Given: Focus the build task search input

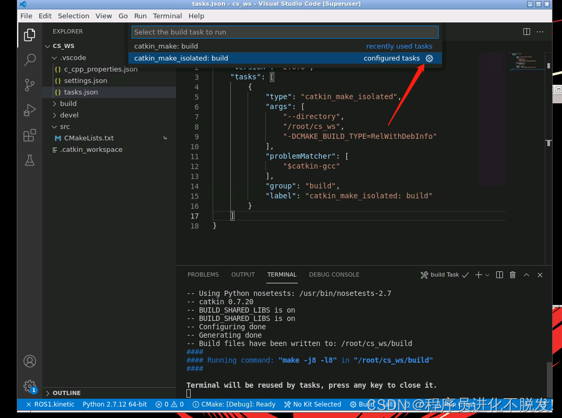Looking at the screenshot, I should click(285, 32).
